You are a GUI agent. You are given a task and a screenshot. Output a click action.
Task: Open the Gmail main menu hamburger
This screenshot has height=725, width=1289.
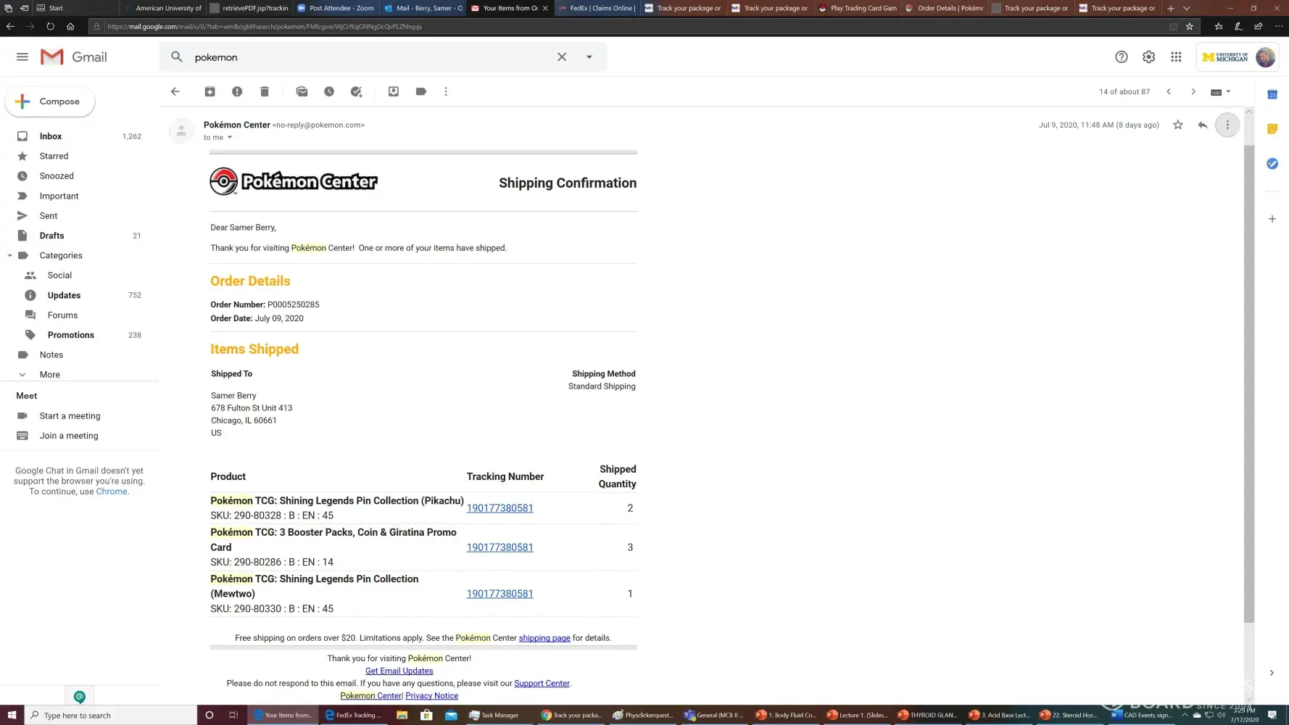(x=22, y=57)
